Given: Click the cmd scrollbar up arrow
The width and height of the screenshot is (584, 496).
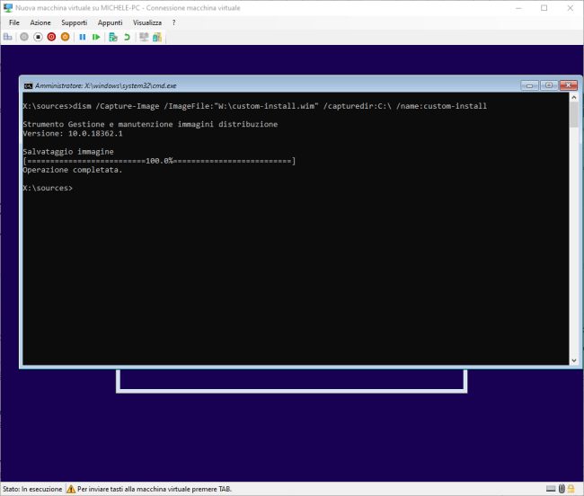Looking at the screenshot, I should [574, 98].
